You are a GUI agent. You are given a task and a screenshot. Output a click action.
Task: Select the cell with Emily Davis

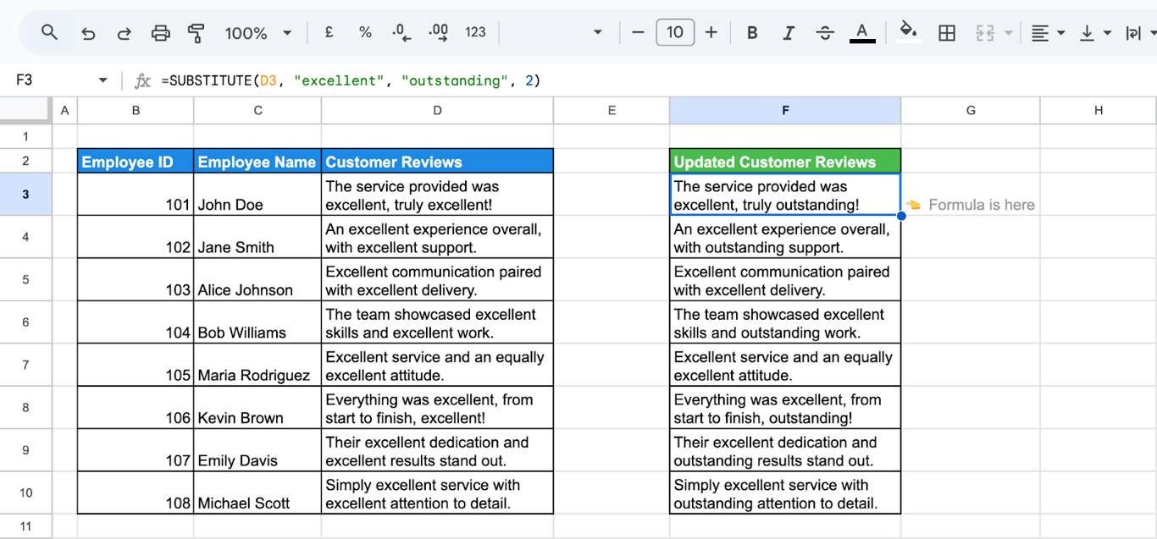(x=257, y=450)
